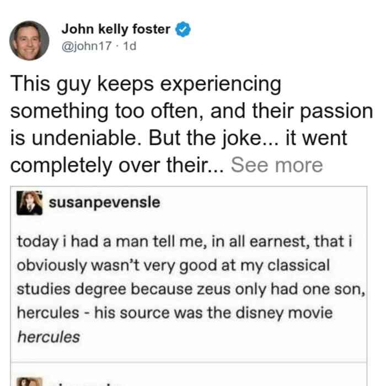The width and height of the screenshot is (386, 386).
Task: Visit the @john17 handle link
Action: click(x=87, y=46)
